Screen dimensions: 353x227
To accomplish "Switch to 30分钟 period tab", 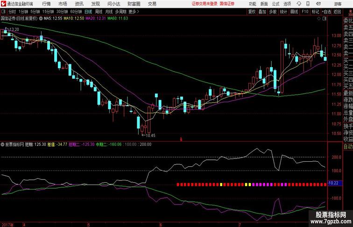I will (62, 12).
